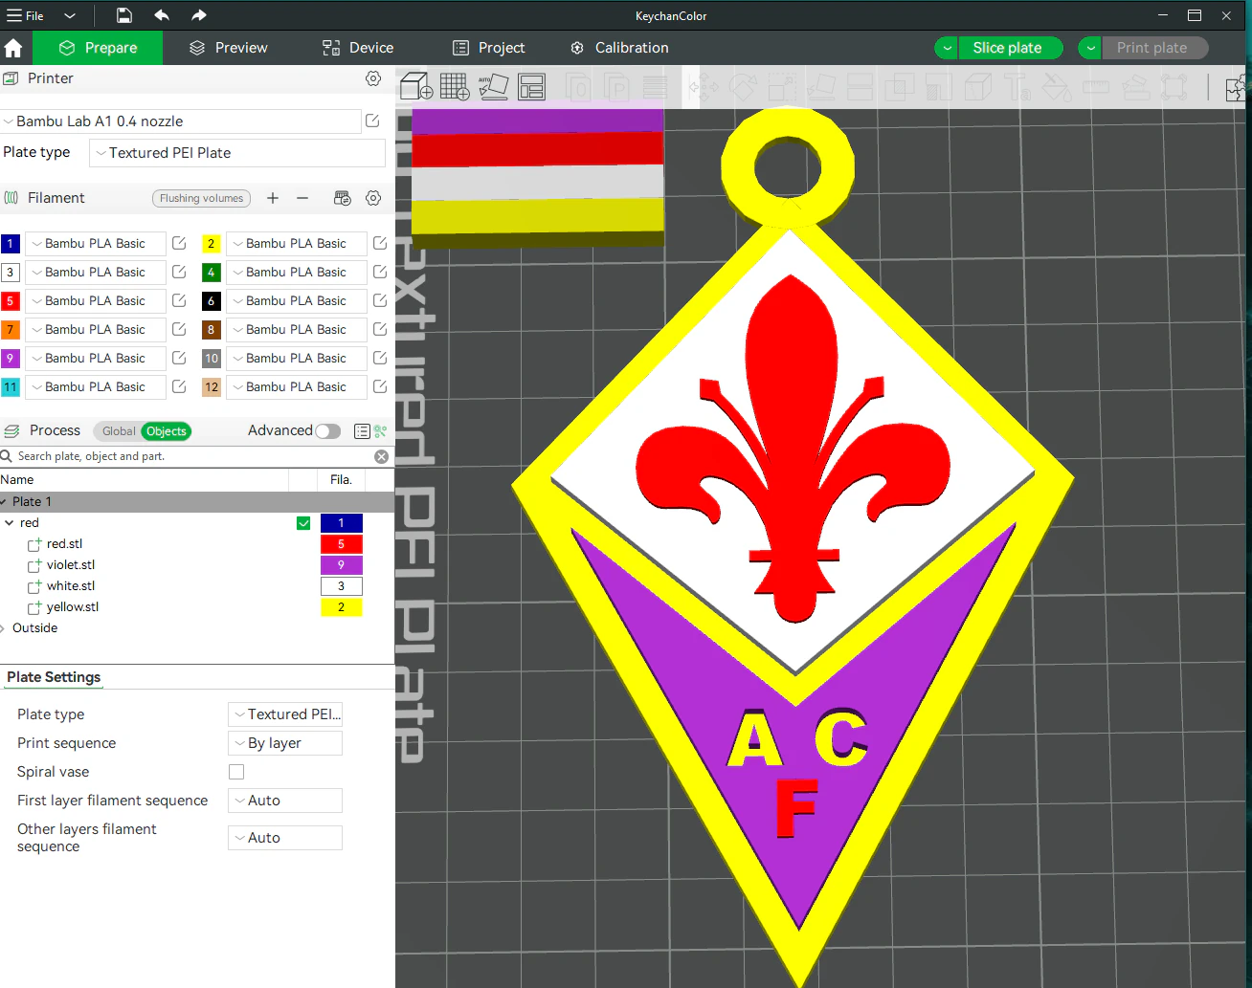This screenshot has height=988, width=1252.
Task: Select the Plate Settings tab
Action: (54, 677)
